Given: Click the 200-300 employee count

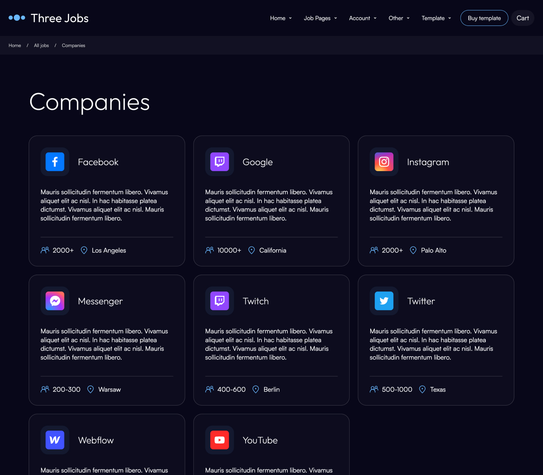Looking at the screenshot, I should [x=67, y=389].
